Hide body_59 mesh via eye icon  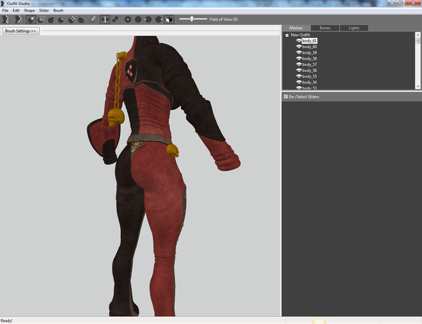pos(298,52)
